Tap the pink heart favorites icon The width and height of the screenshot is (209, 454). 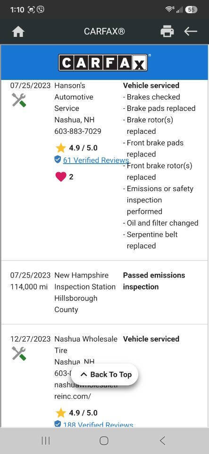tap(60, 176)
